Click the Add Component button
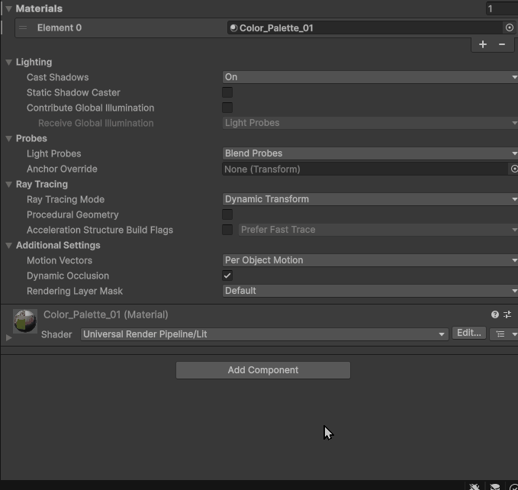Viewport: 518px width, 490px height. (x=263, y=370)
